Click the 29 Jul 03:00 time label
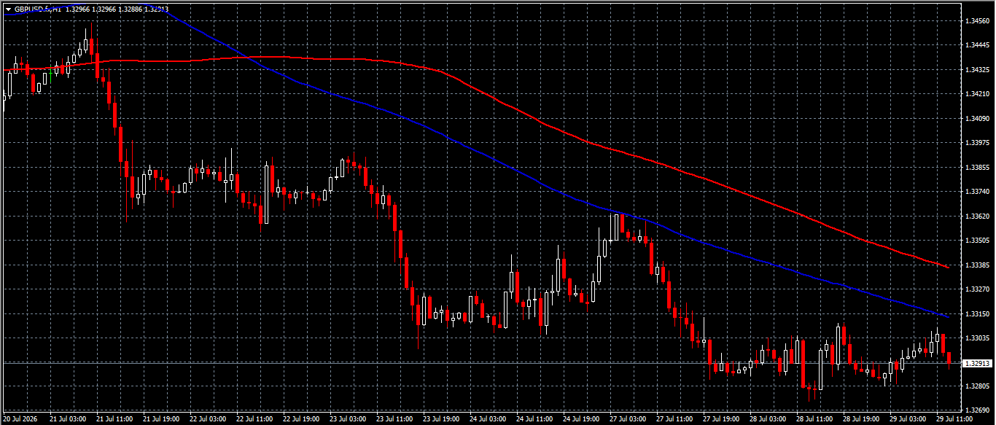 [908, 420]
